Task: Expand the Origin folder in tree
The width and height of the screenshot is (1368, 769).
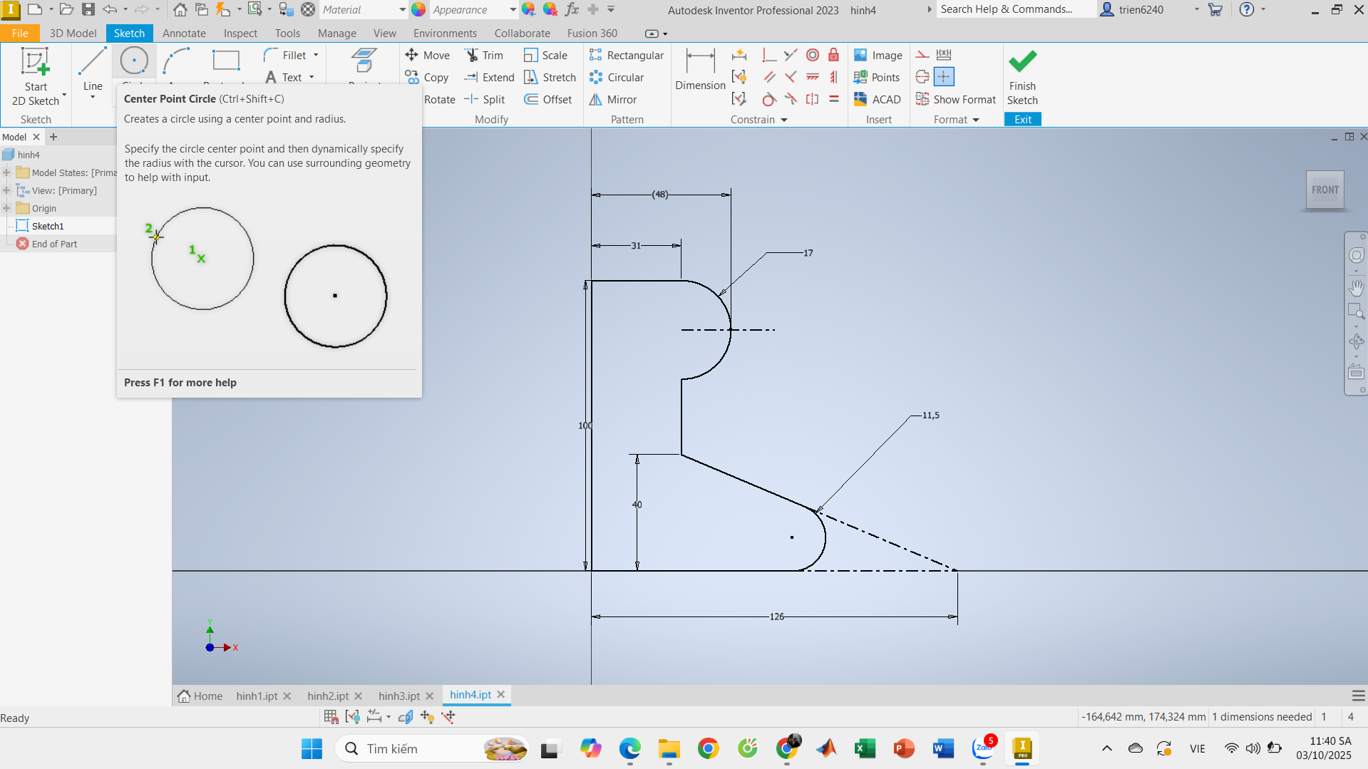Action: point(6,208)
